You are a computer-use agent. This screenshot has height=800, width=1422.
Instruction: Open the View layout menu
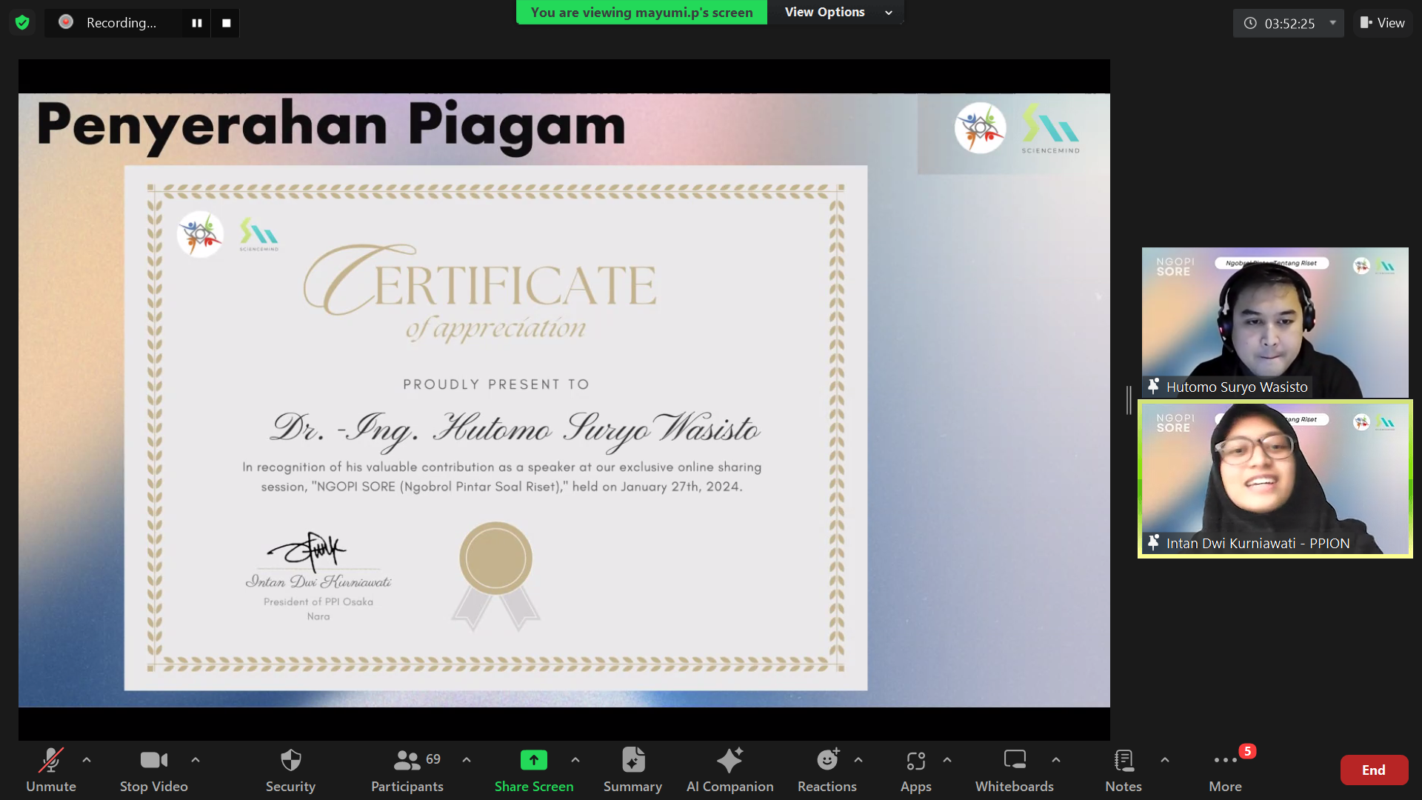pos(1383,23)
